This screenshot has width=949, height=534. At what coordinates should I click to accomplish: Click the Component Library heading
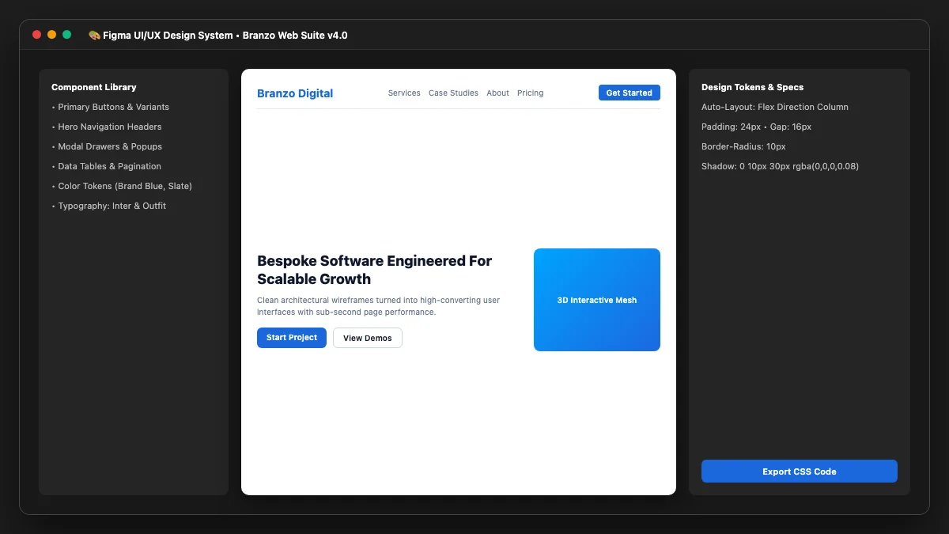(x=94, y=87)
